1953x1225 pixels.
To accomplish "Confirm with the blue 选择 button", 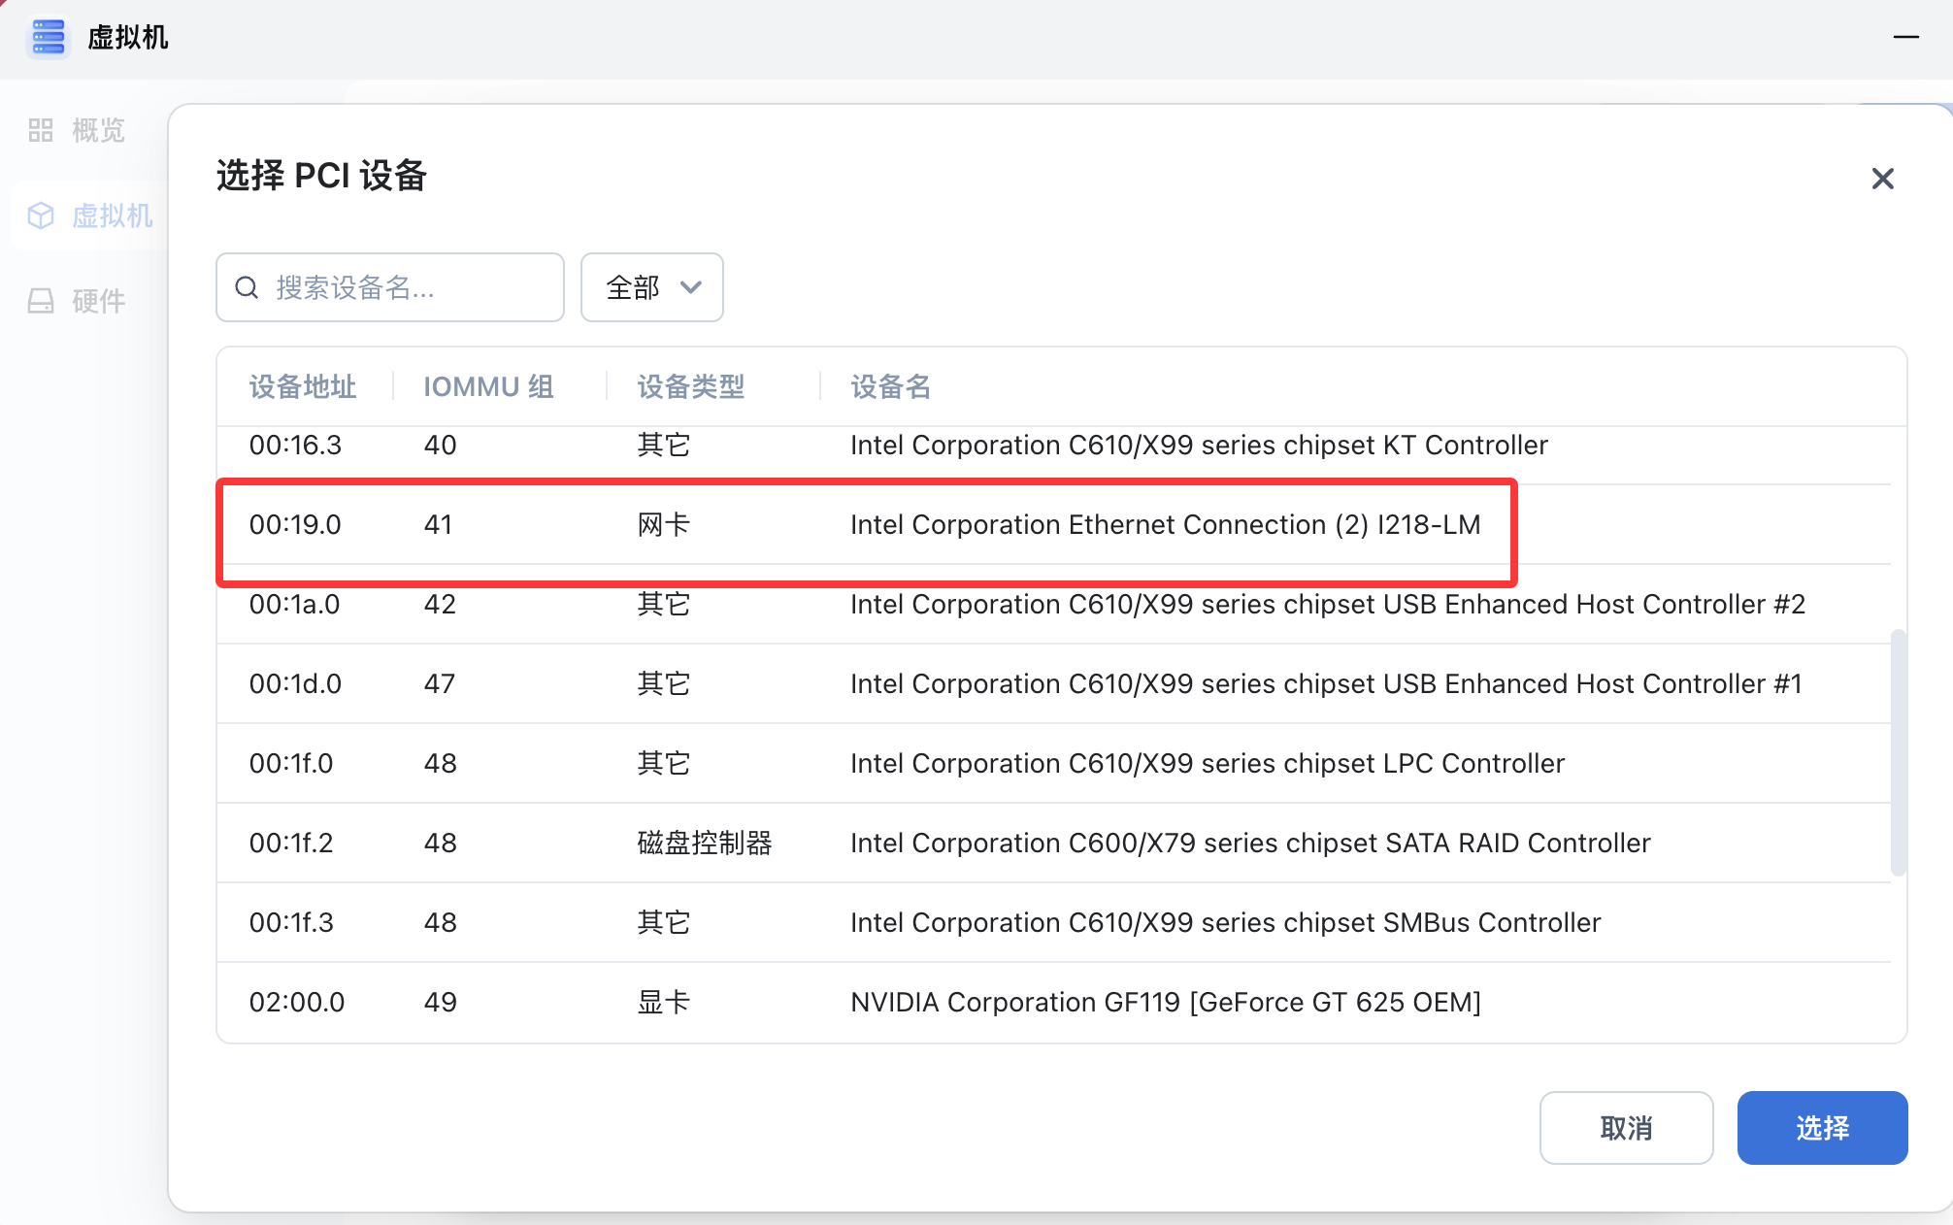I will (1822, 1128).
